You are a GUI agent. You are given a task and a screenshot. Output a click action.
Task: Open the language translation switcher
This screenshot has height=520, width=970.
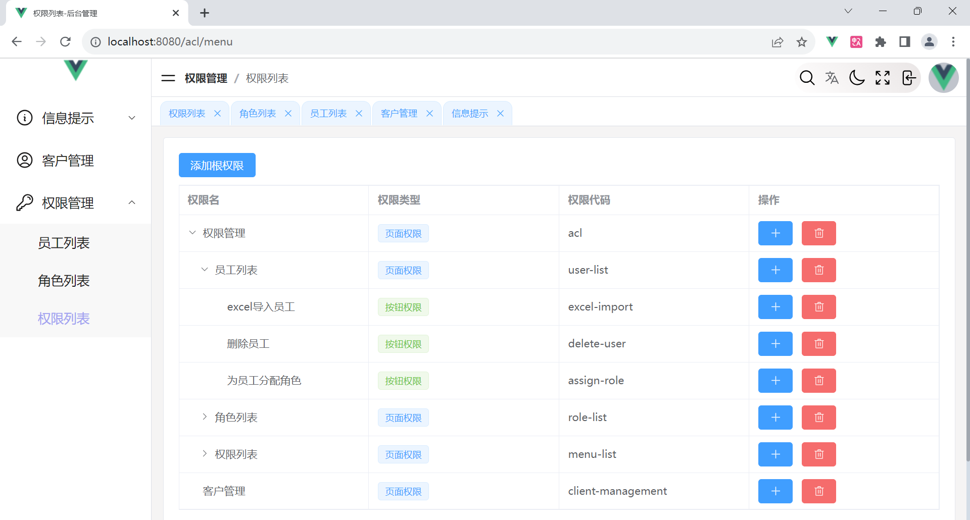pyautogui.click(x=832, y=78)
